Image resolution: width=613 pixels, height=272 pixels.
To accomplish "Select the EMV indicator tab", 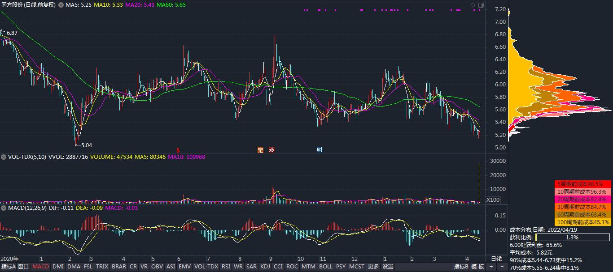I will tap(184, 267).
